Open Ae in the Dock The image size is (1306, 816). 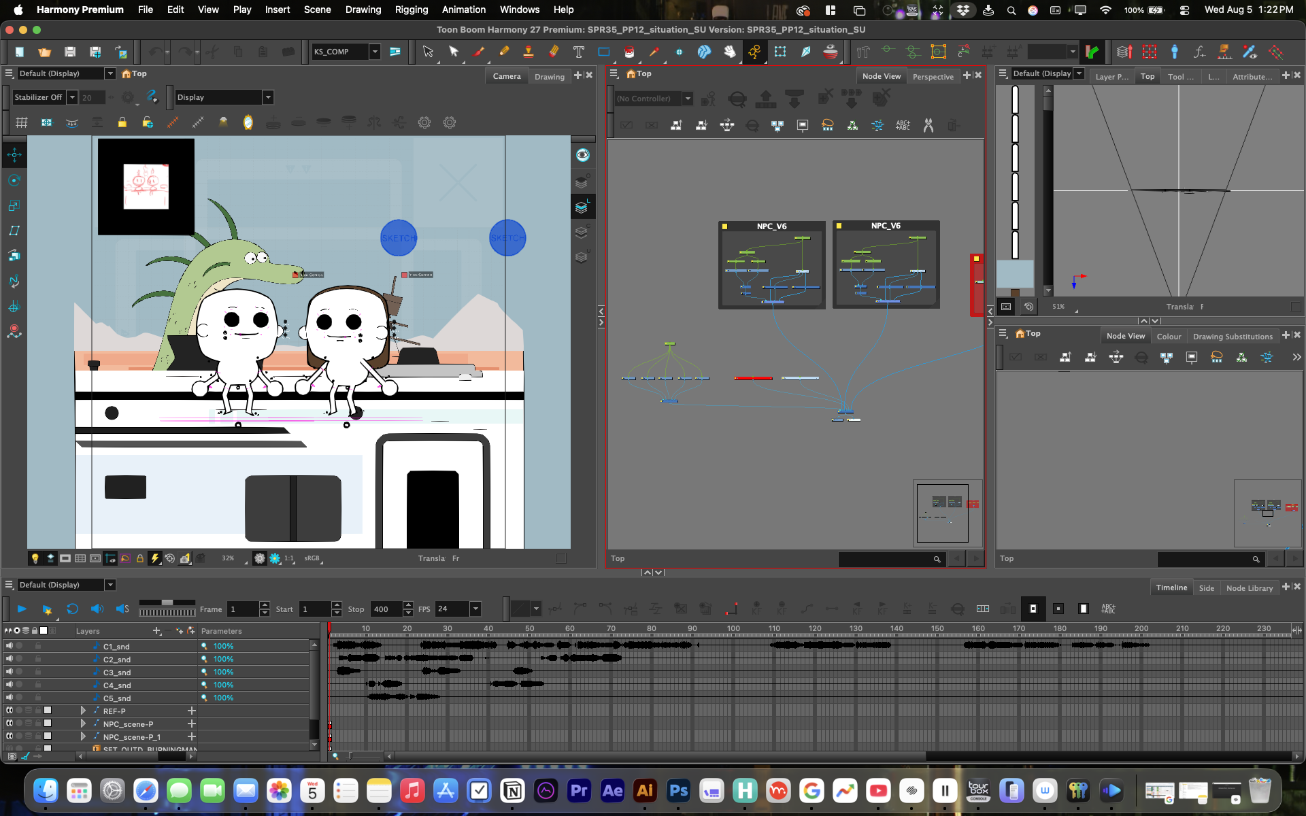(612, 790)
